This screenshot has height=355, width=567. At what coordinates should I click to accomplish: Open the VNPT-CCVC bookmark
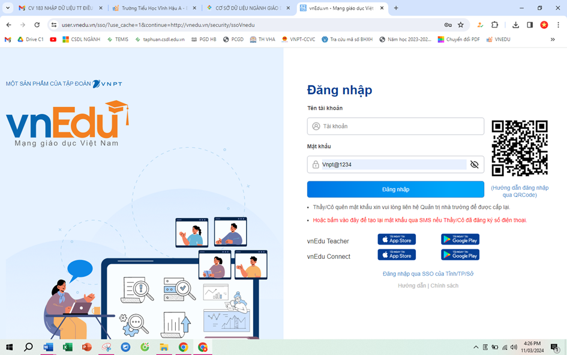pyautogui.click(x=299, y=40)
